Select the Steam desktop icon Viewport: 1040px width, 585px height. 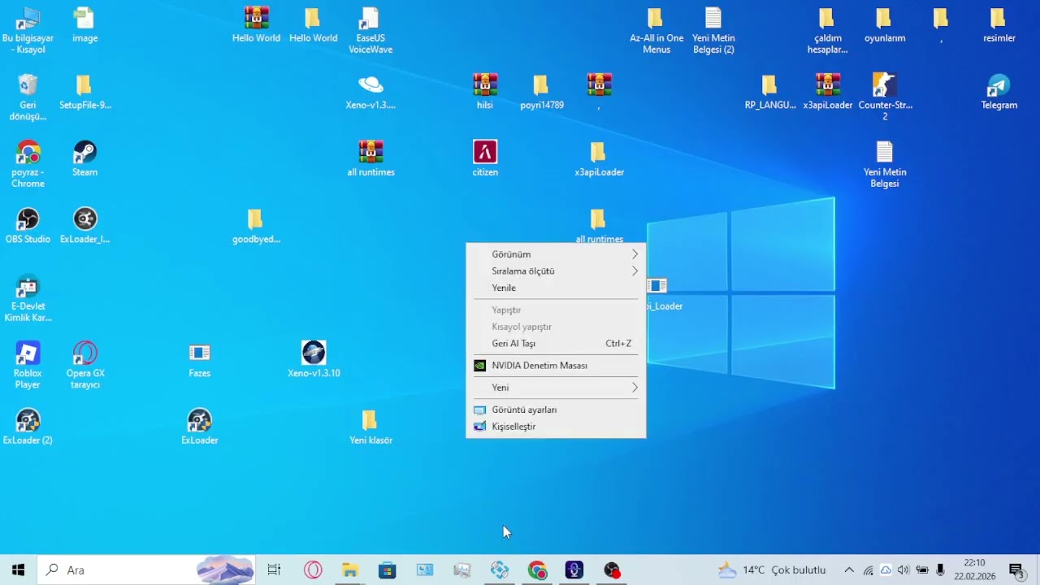pyautogui.click(x=84, y=158)
